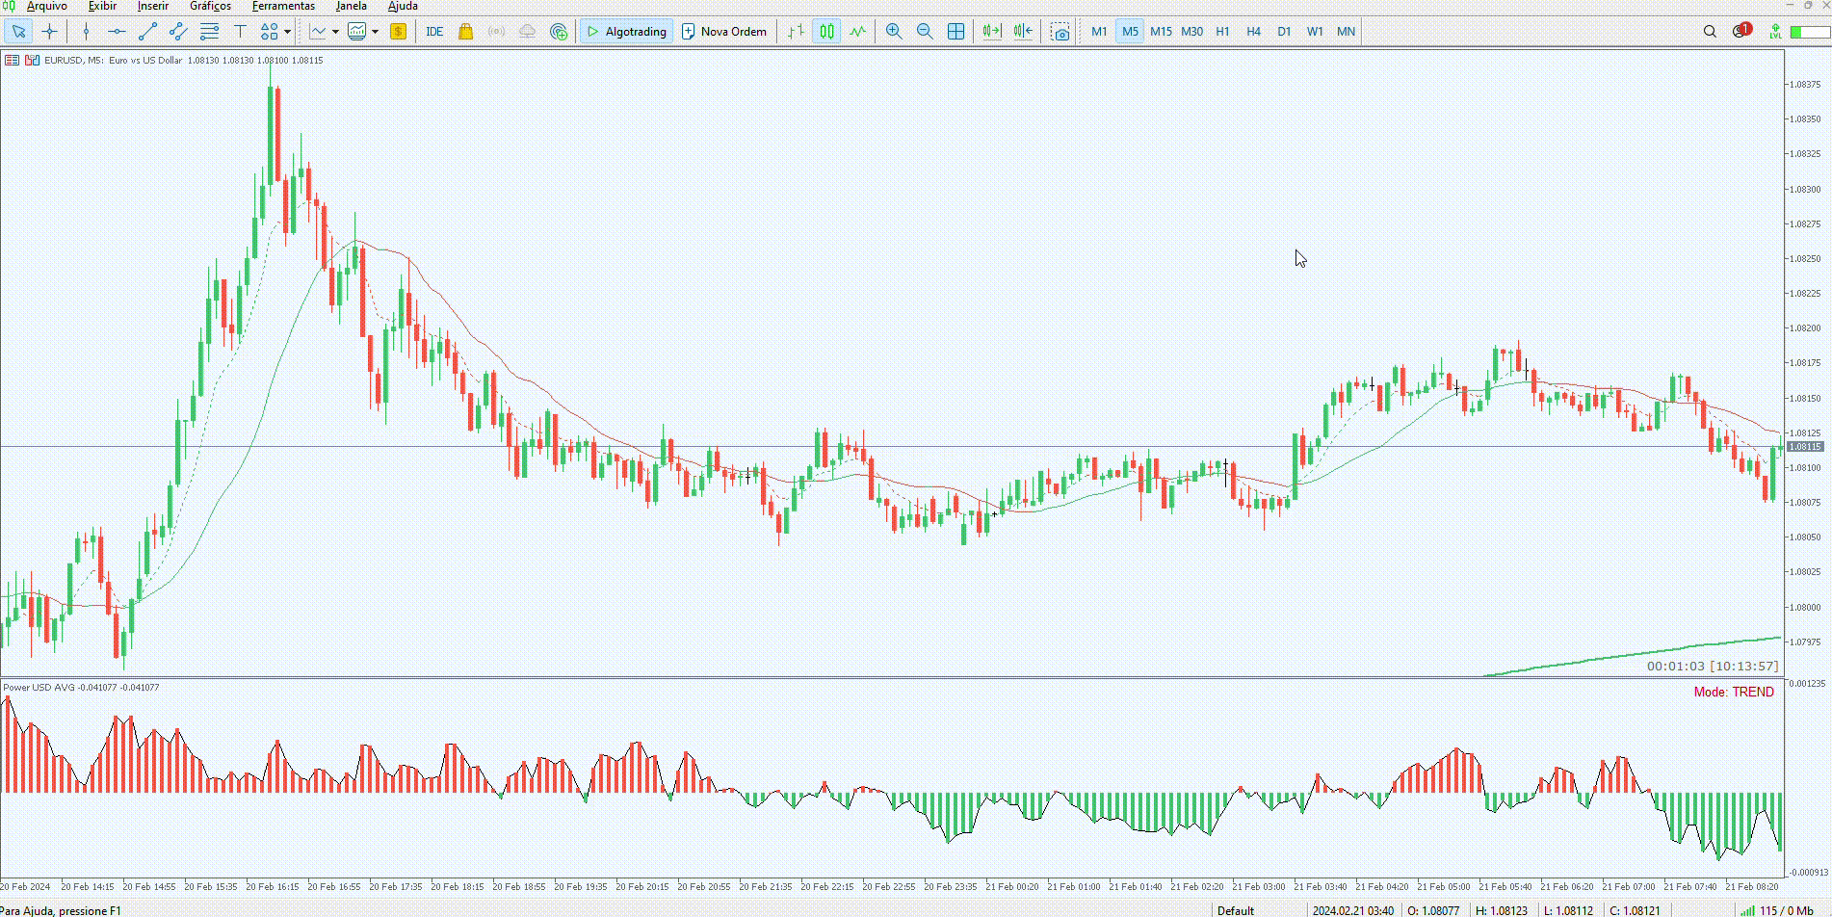
Task: Click the search magnifier icon
Action: coord(1710,32)
